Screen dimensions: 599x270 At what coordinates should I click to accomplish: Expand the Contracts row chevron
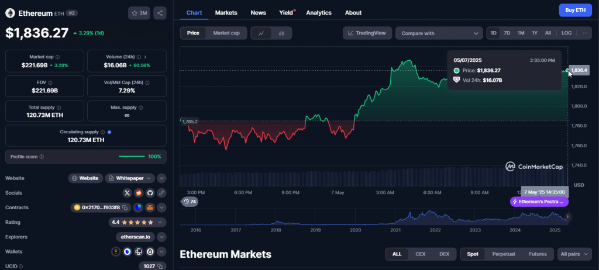click(161, 207)
